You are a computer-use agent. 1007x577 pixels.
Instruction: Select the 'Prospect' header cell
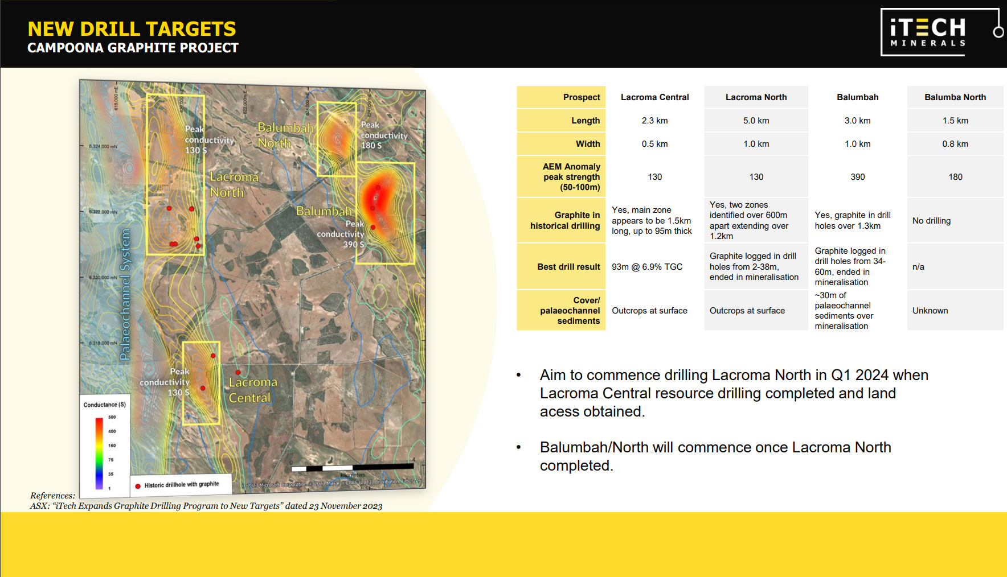pos(561,97)
